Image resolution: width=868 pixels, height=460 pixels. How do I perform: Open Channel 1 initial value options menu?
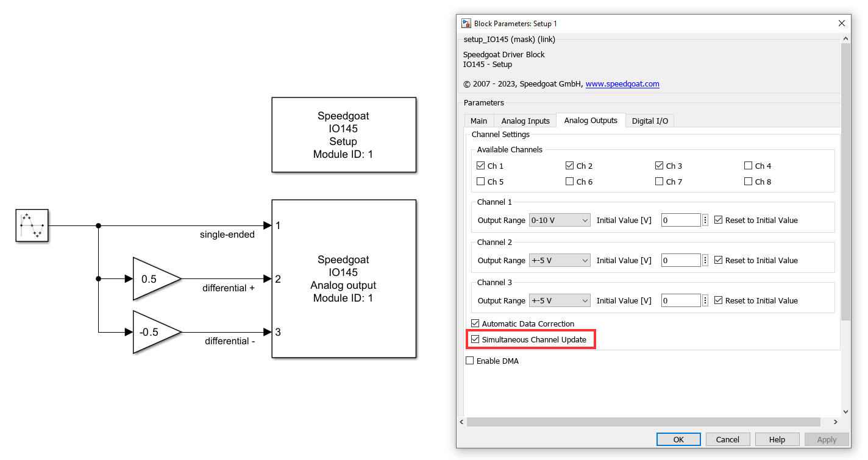click(705, 220)
